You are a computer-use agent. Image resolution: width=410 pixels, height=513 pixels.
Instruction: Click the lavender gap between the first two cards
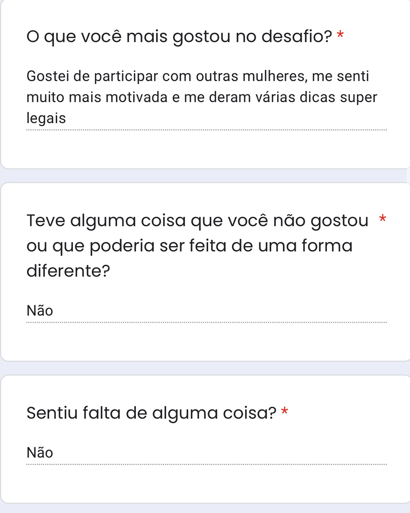(205, 176)
